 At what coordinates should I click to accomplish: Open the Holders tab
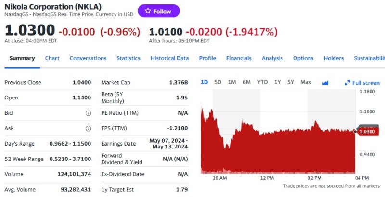coord(334,58)
